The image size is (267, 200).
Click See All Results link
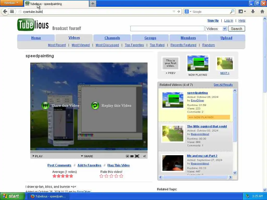click(x=223, y=85)
